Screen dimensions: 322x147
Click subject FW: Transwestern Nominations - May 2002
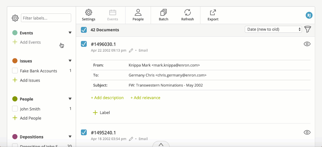click(166, 85)
